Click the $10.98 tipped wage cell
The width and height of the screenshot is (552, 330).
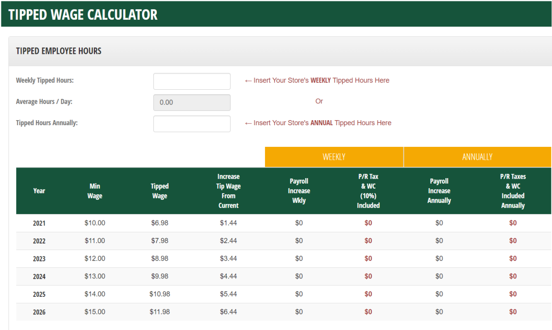point(160,294)
